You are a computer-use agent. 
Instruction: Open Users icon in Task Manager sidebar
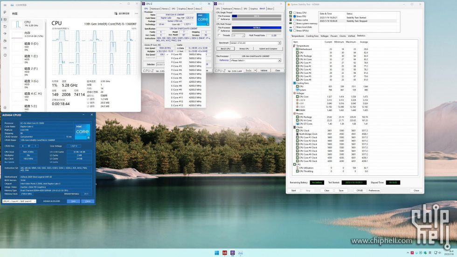5,41
